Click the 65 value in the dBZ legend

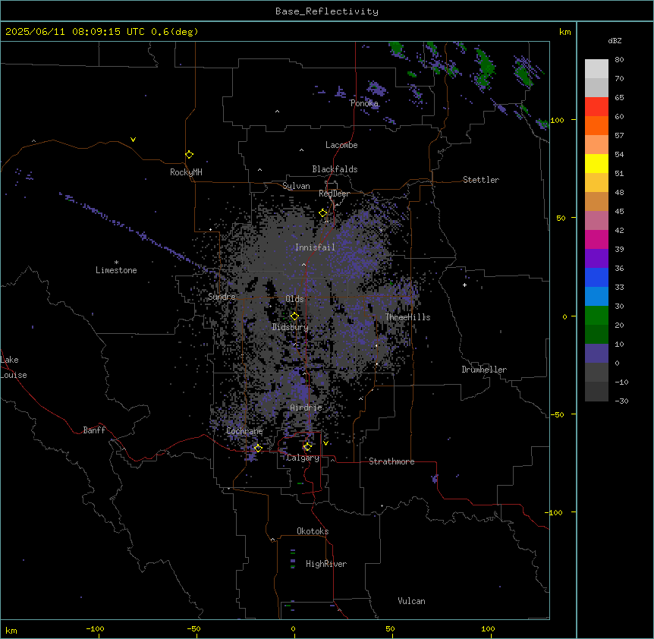619,98
